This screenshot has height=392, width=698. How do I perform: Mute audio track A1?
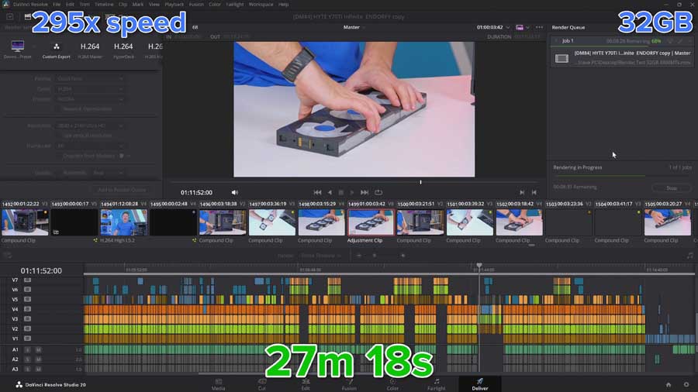pos(38,349)
